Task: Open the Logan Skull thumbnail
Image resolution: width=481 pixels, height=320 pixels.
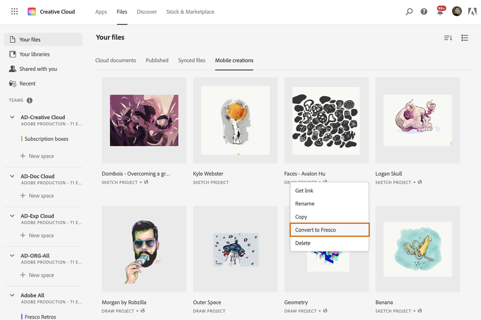Action: (x=417, y=120)
